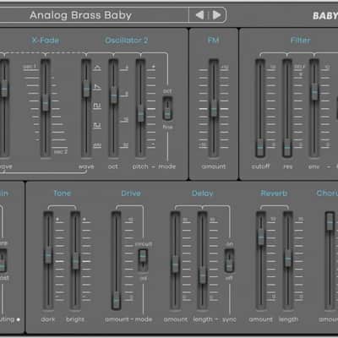
Task: Click the Oscillator 2 wave slider handle
Action: tap(86, 89)
